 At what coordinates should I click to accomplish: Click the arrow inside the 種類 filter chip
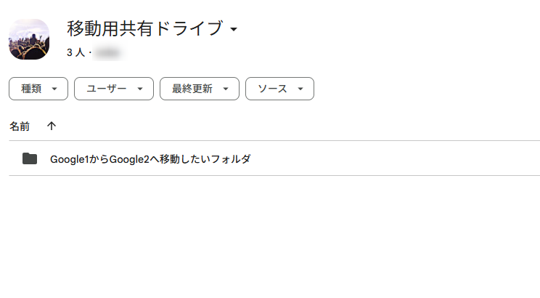pyautogui.click(x=54, y=89)
